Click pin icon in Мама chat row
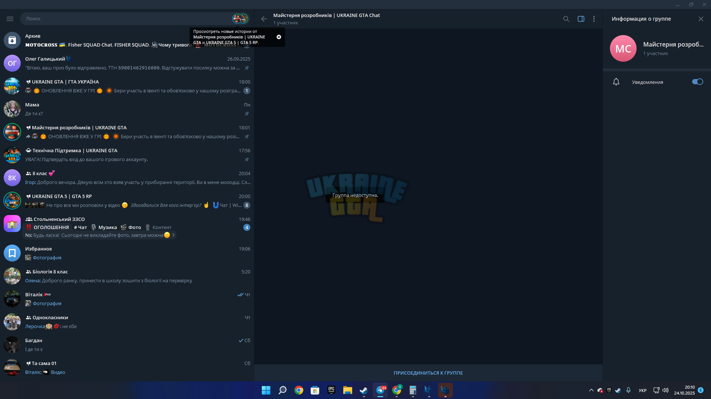 [x=247, y=114]
